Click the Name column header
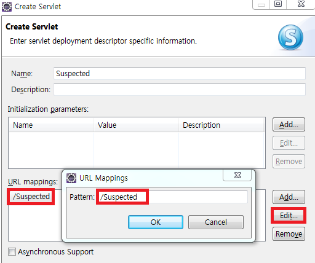 pos(51,125)
